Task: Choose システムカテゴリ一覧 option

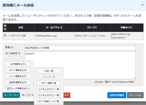Action: (49, 89)
